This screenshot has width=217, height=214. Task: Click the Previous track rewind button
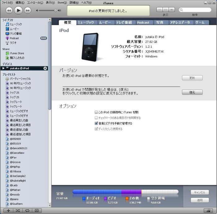pos(9,11)
